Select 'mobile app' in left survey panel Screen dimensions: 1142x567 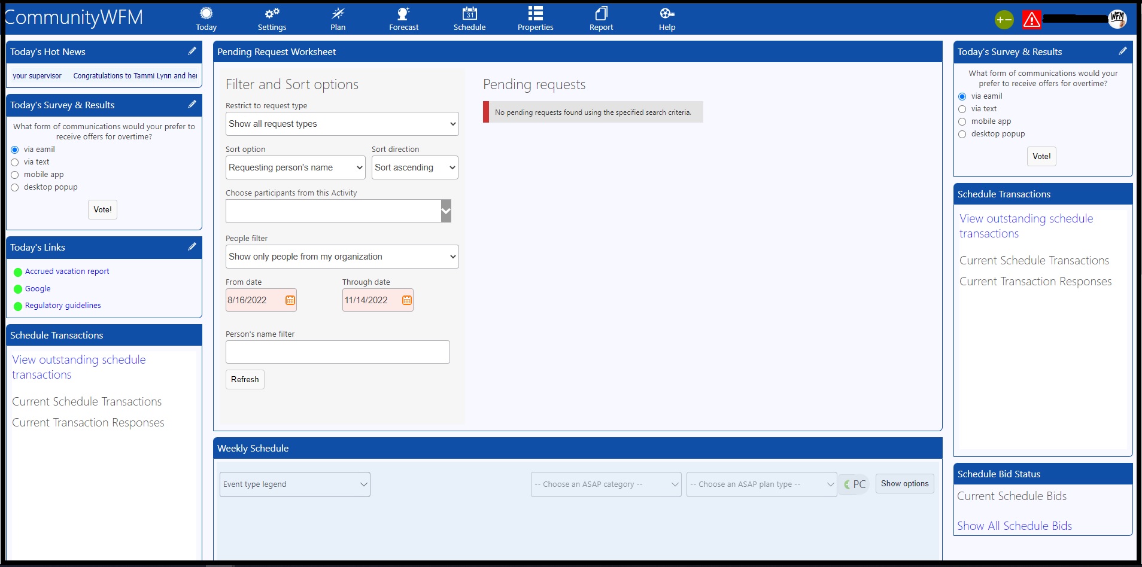tap(15, 175)
